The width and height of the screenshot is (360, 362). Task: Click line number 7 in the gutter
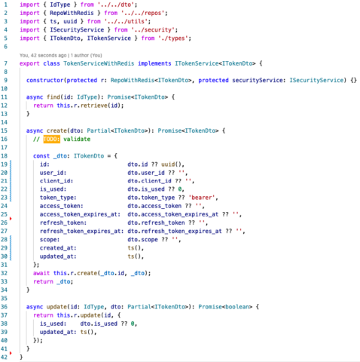pos(5,63)
